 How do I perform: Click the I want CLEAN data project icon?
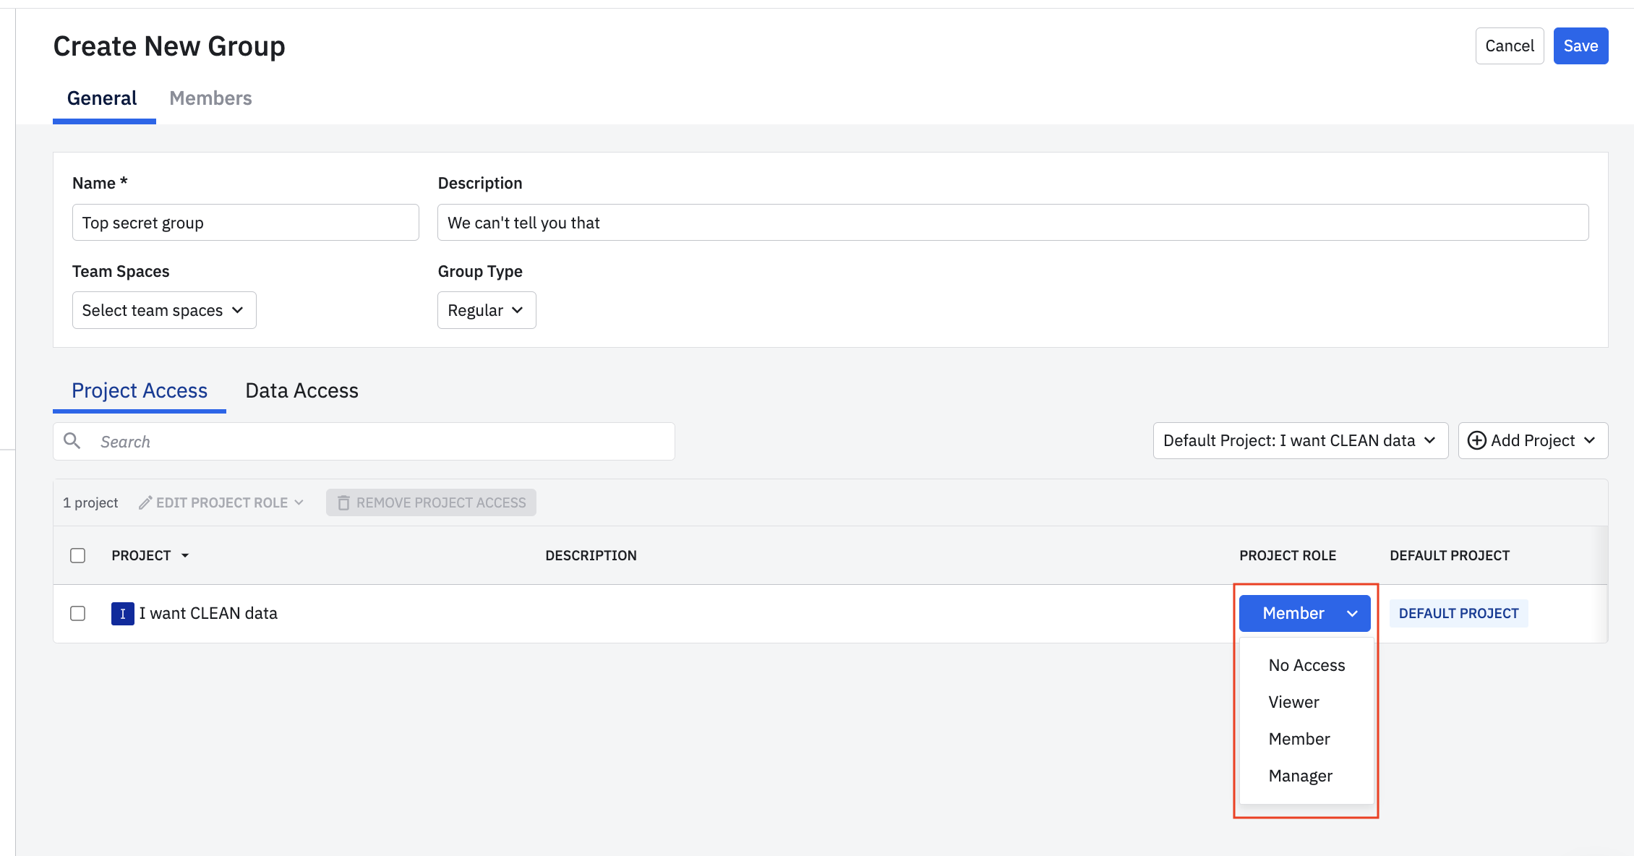pyautogui.click(x=122, y=614)
